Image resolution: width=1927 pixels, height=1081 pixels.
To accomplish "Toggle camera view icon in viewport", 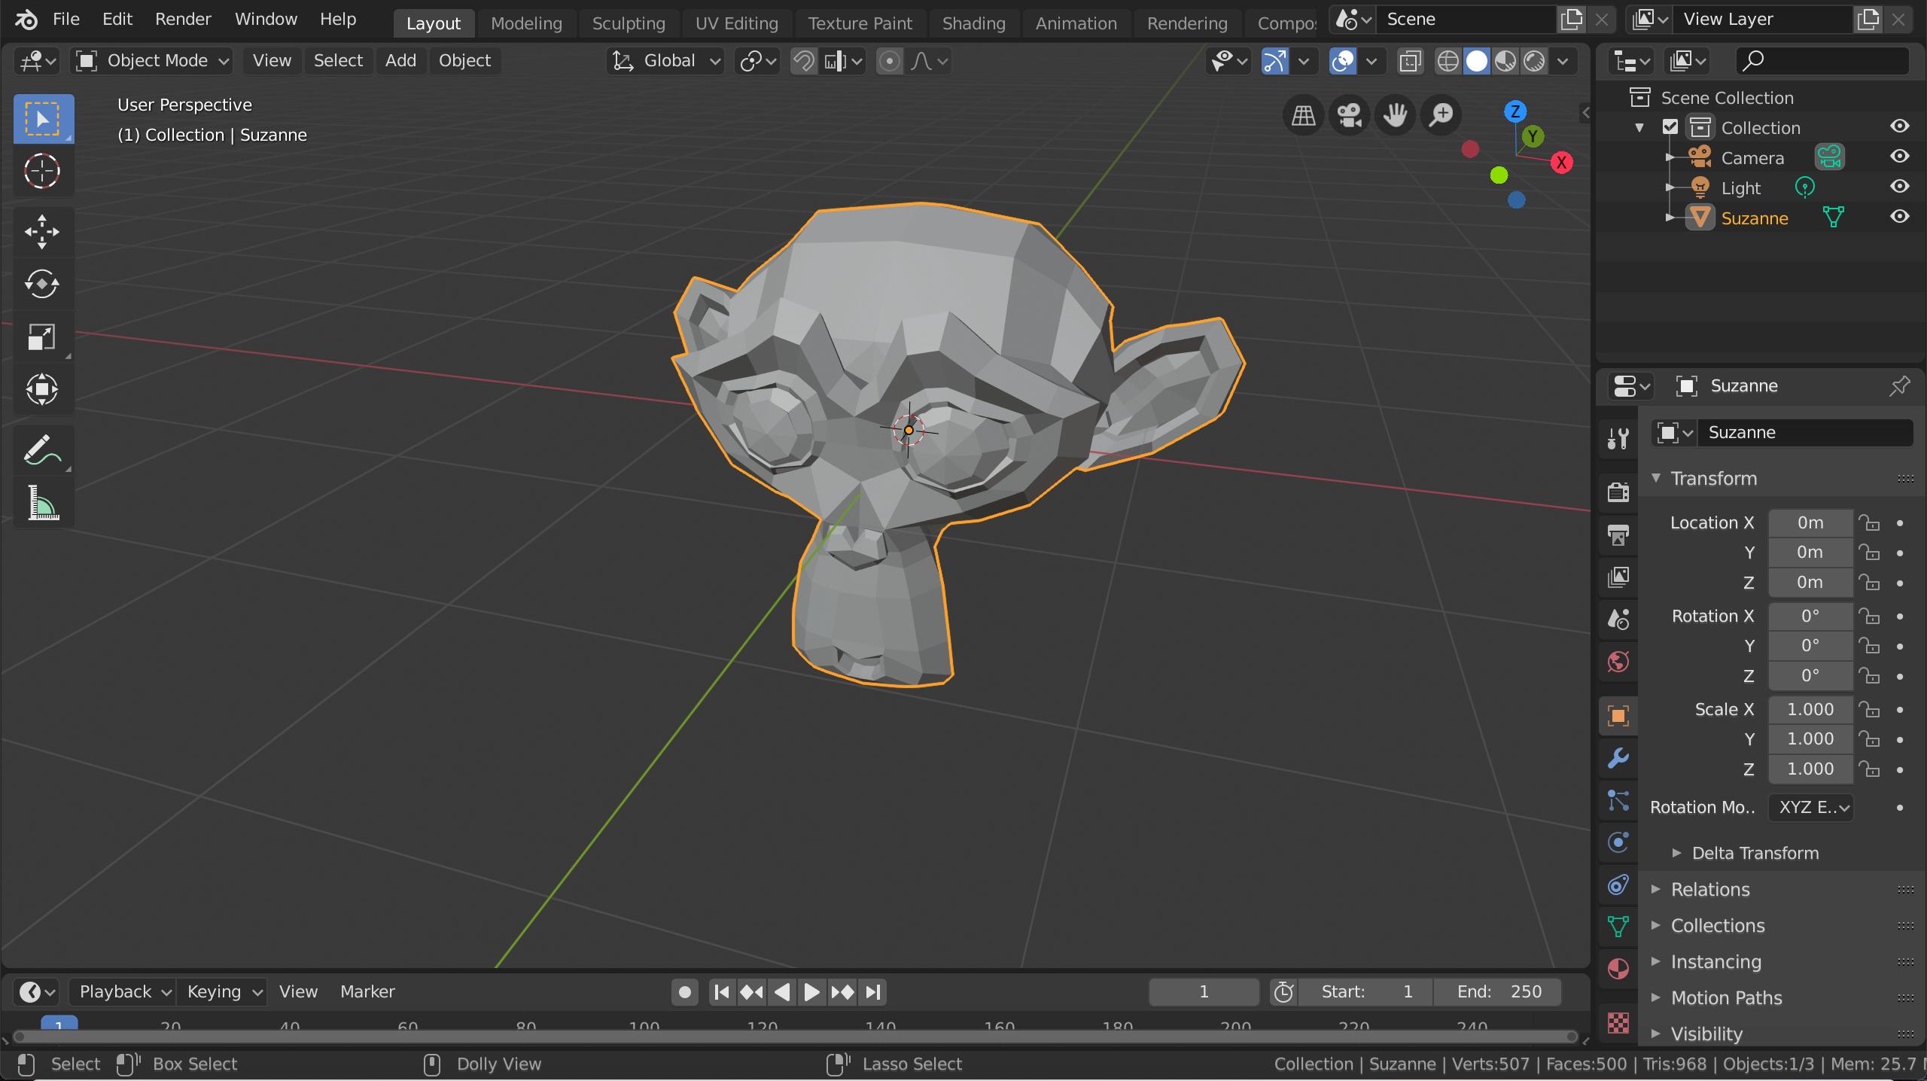I will click(x=1349, y=115).
